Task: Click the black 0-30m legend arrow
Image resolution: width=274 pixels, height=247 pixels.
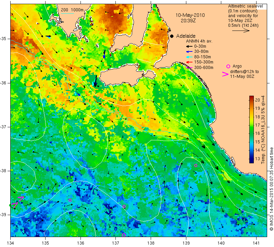Action: (189, 46)
